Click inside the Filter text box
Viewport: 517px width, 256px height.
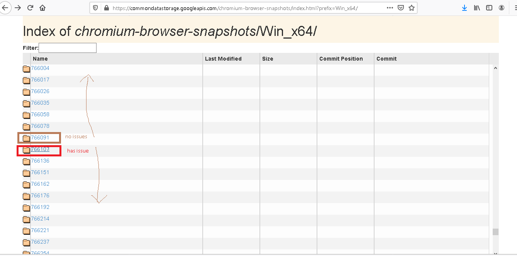[67, 48]
